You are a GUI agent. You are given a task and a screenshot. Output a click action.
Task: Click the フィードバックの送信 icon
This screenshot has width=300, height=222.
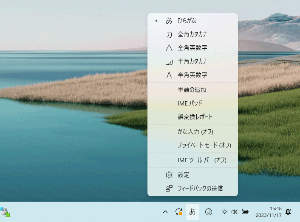click(x=169, y=188)
